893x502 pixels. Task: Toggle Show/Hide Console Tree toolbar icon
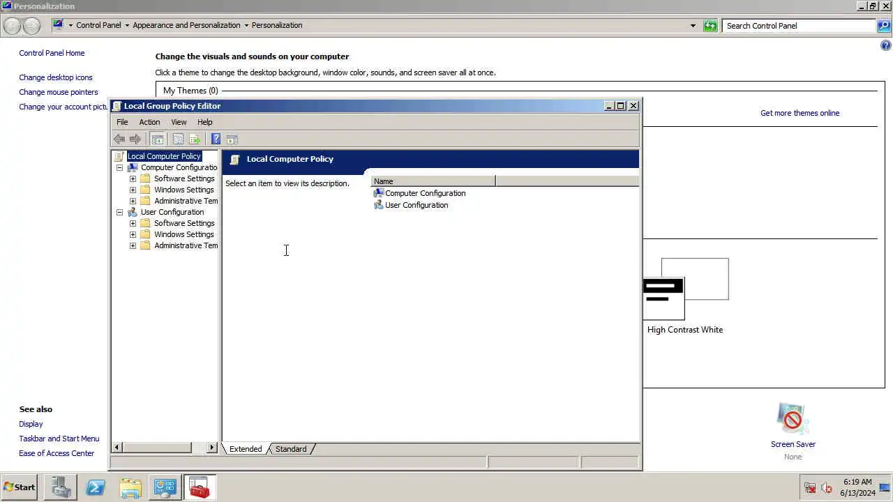click(158, 139)
